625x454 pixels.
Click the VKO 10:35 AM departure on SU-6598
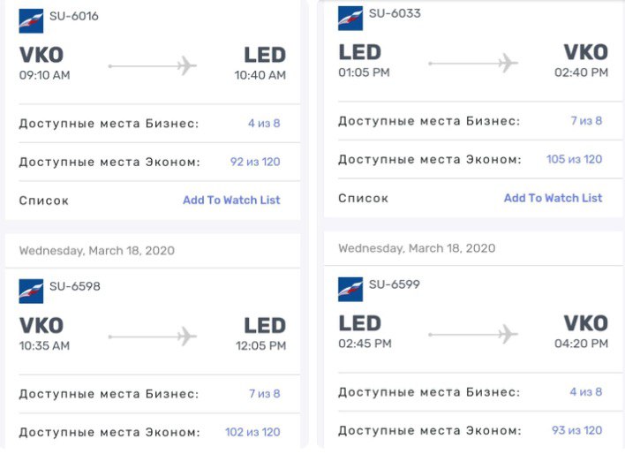coord(44,334)
